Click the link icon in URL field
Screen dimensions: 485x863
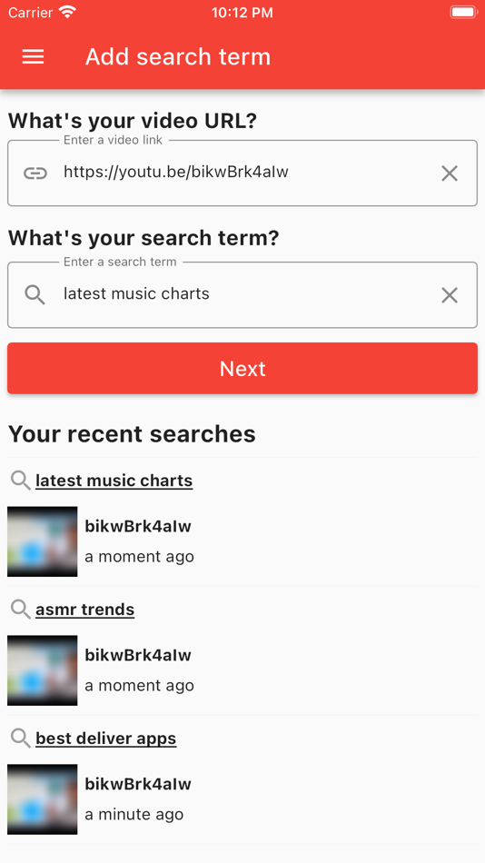pos(35,174)
